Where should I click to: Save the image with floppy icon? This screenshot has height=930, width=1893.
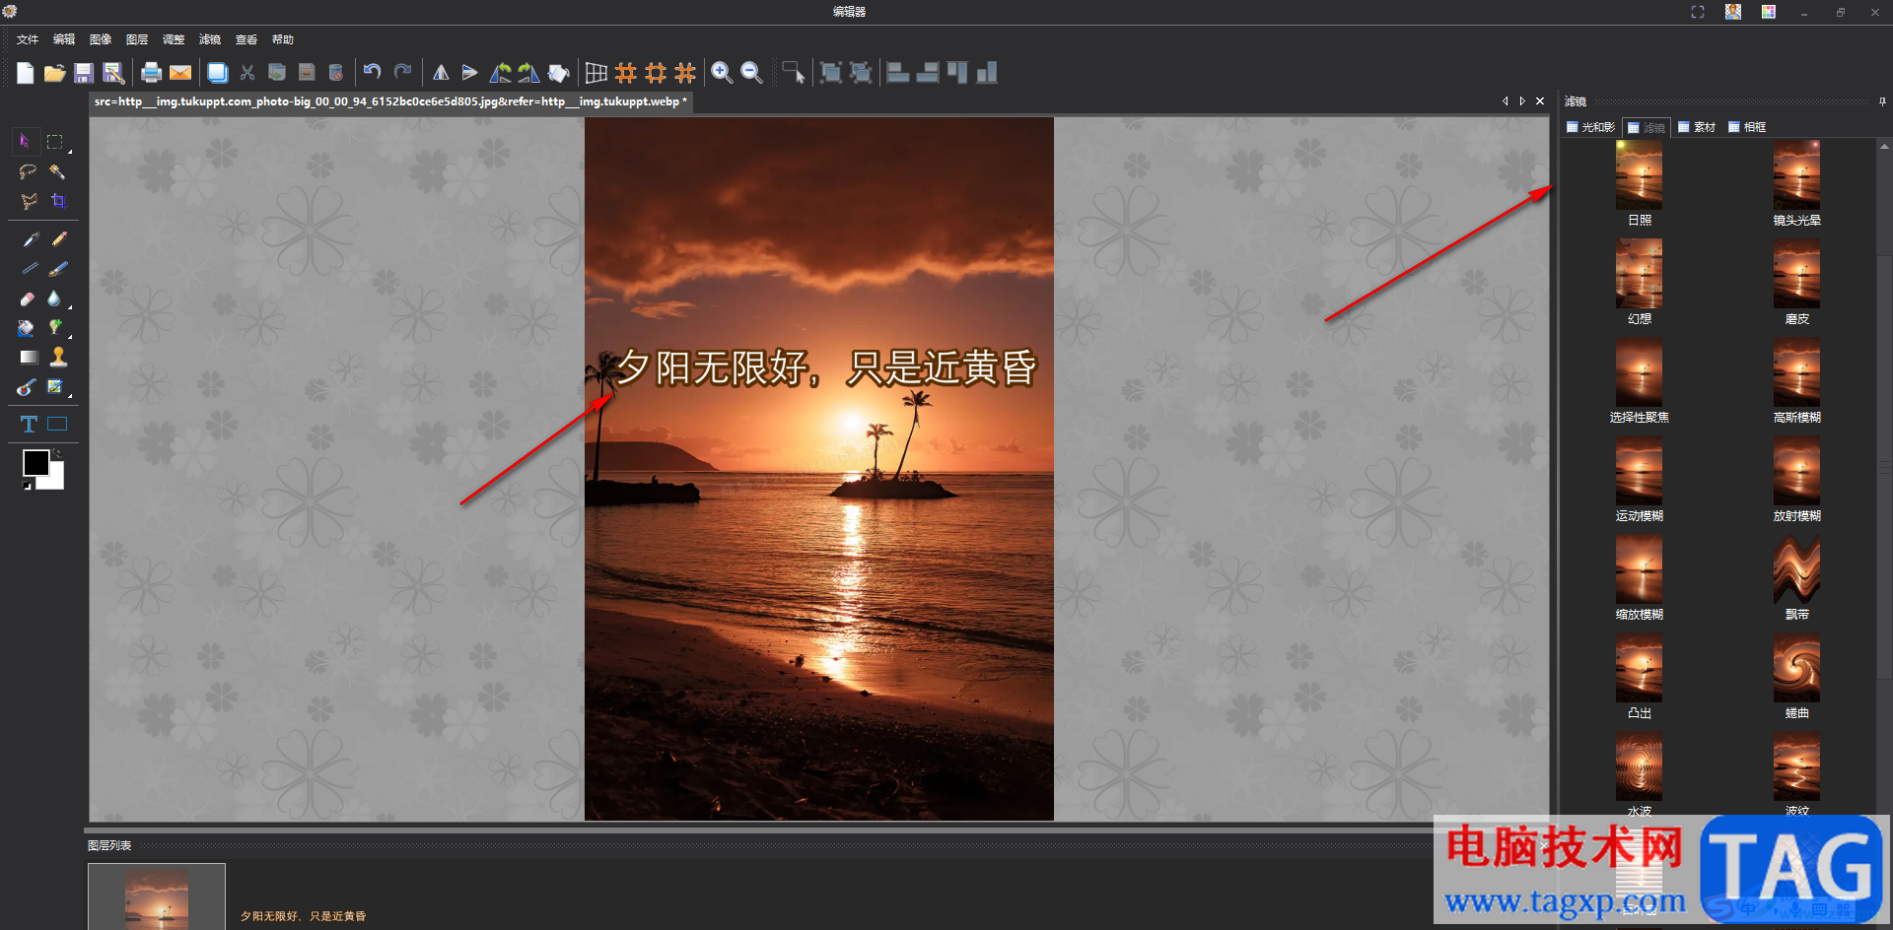[x=84, y=73]
